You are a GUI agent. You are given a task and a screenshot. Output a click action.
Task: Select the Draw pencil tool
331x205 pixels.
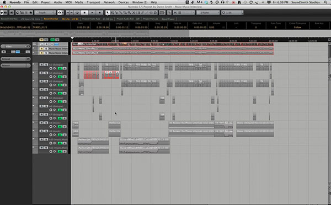tap(142, 13)
